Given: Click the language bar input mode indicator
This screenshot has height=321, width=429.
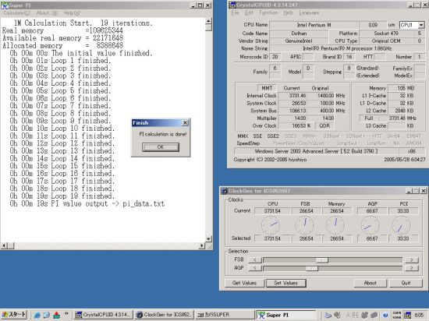Looking at the screenshot, I should click(349, 316).
